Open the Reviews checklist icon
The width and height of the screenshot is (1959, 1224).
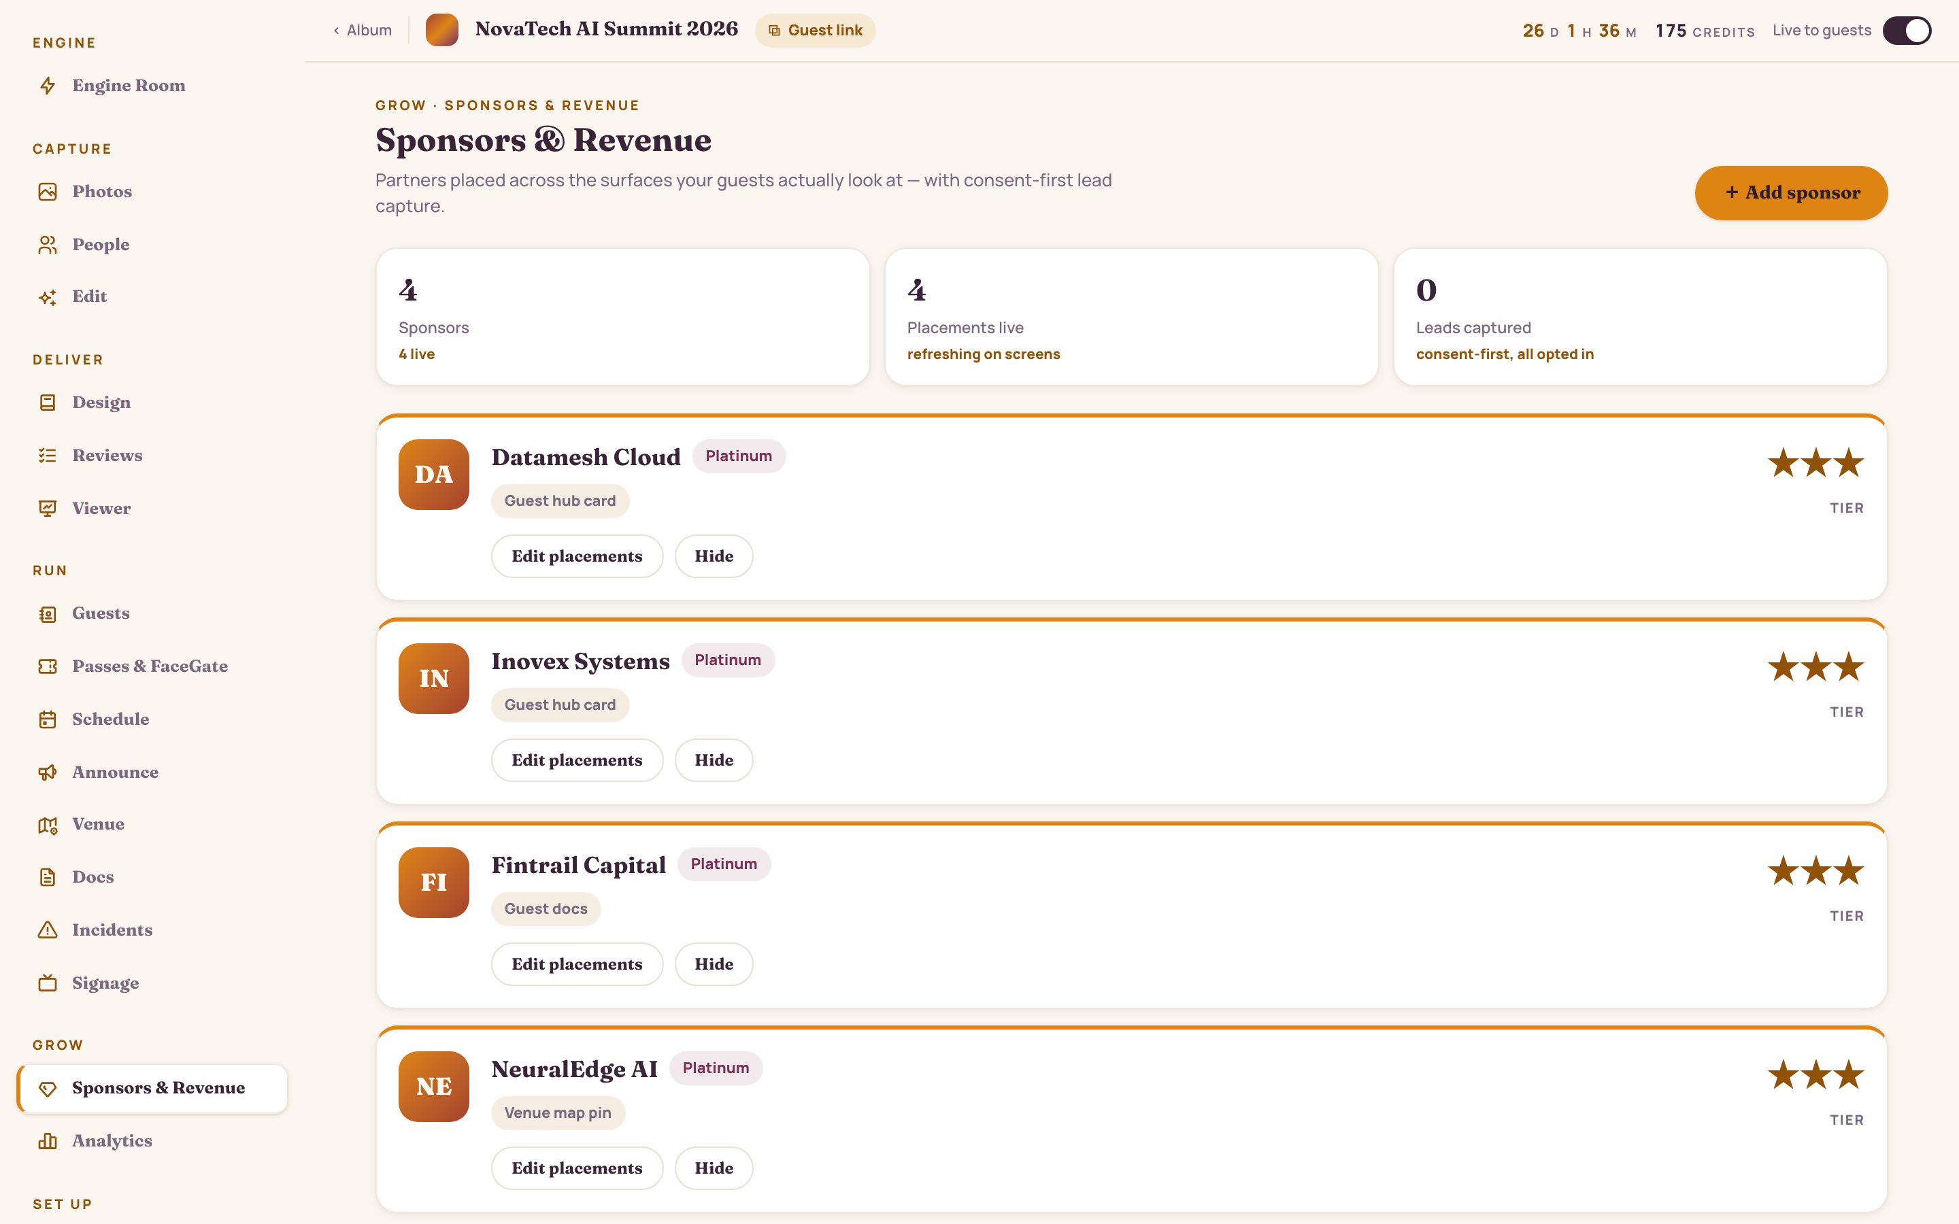48,456
